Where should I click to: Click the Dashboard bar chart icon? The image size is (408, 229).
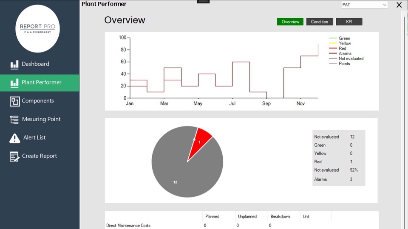point(14,64)
